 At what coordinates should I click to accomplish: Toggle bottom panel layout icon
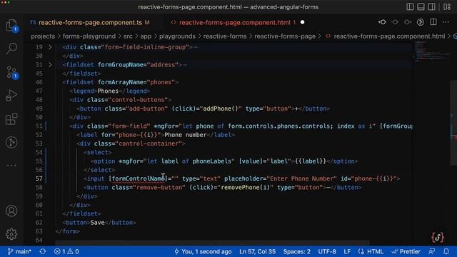421,6
